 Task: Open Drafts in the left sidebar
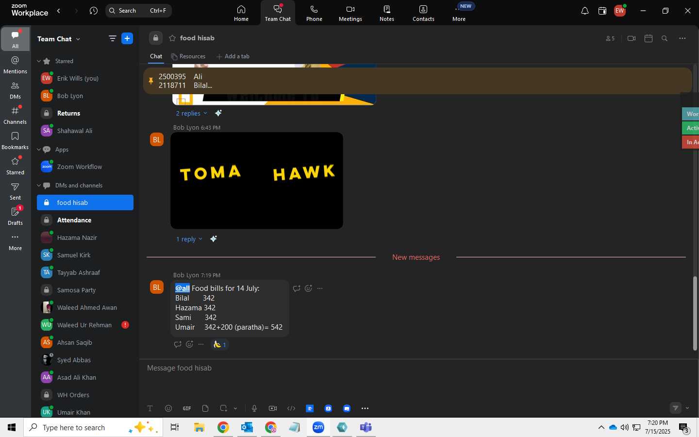tap(16, 216)
